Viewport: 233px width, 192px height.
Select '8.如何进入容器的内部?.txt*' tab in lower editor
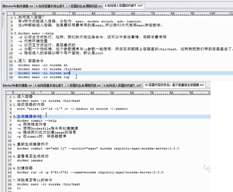pyautogui.click(x=122, y=85)
